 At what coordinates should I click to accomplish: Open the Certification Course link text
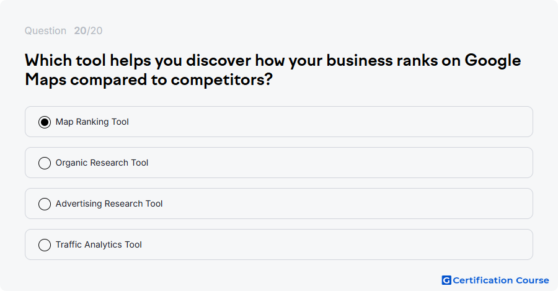[x=501, y=280]
